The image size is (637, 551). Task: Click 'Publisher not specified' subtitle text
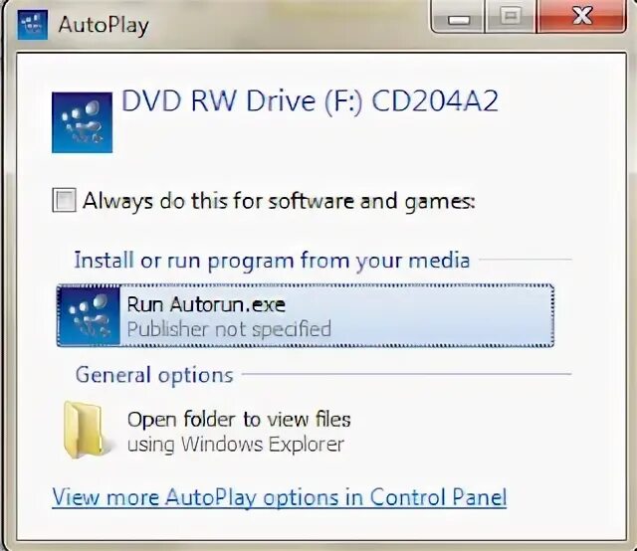[229, 329]
